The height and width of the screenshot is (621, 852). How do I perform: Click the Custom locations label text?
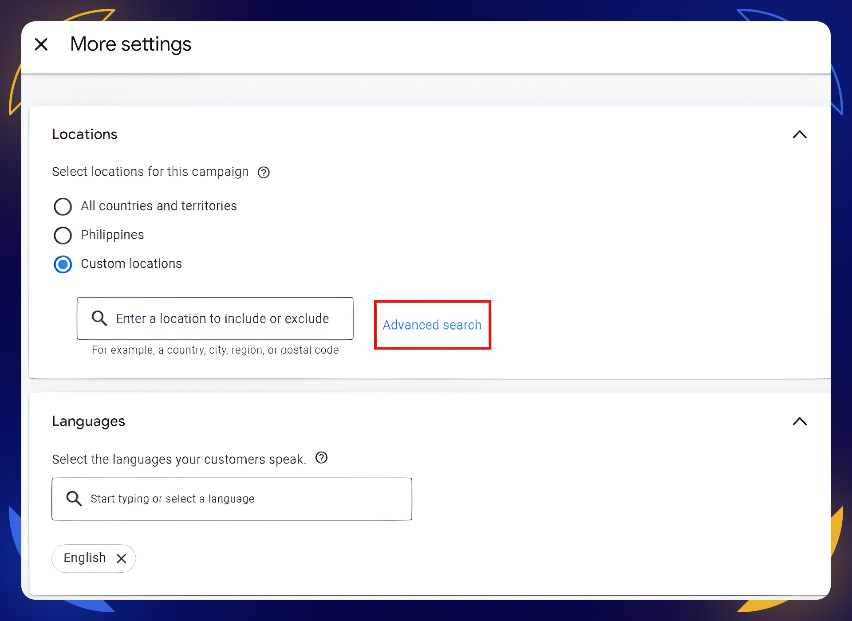(x=131, y=264)
